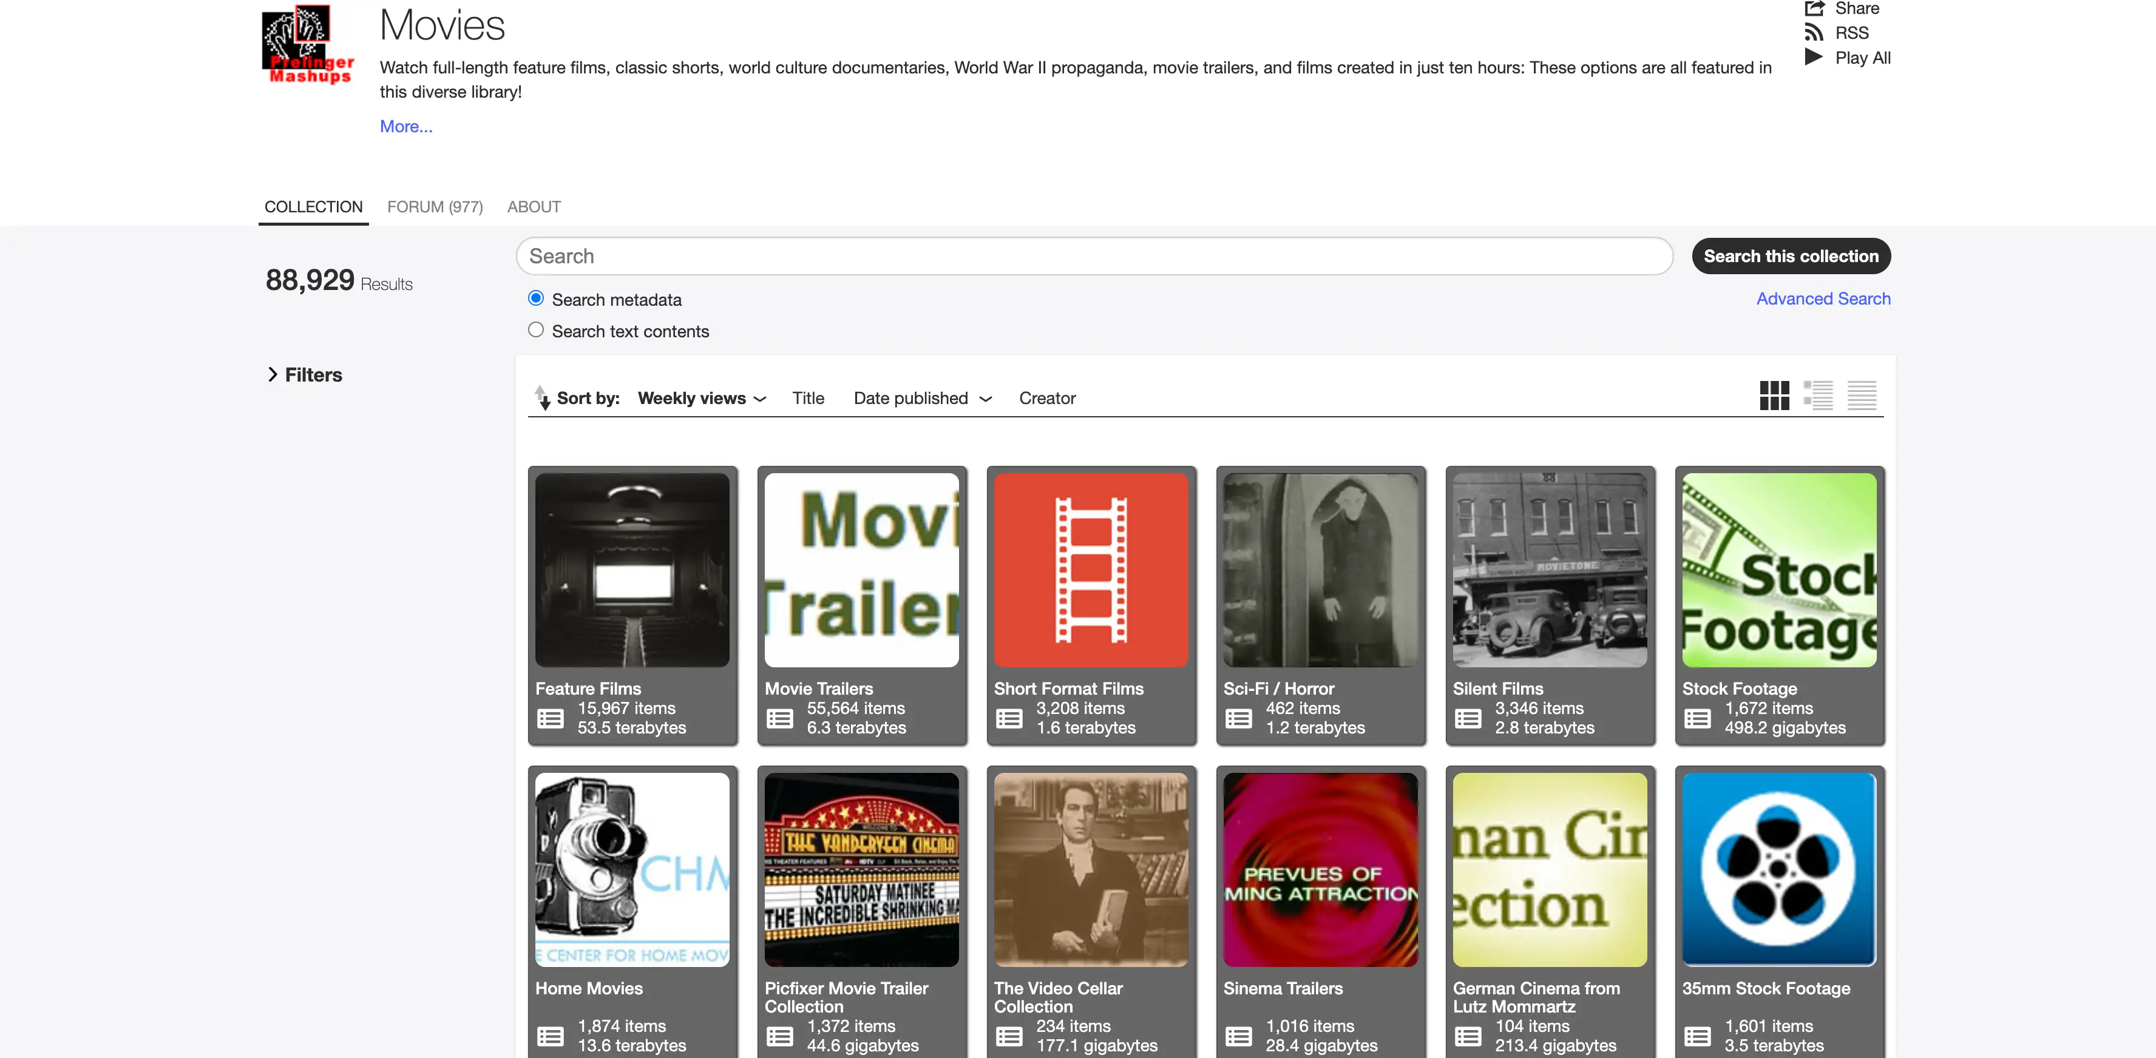Switch to extended list view icon
Image resolution: width=2156 pixels, height=1058 pixels.
pos(1818,396)
